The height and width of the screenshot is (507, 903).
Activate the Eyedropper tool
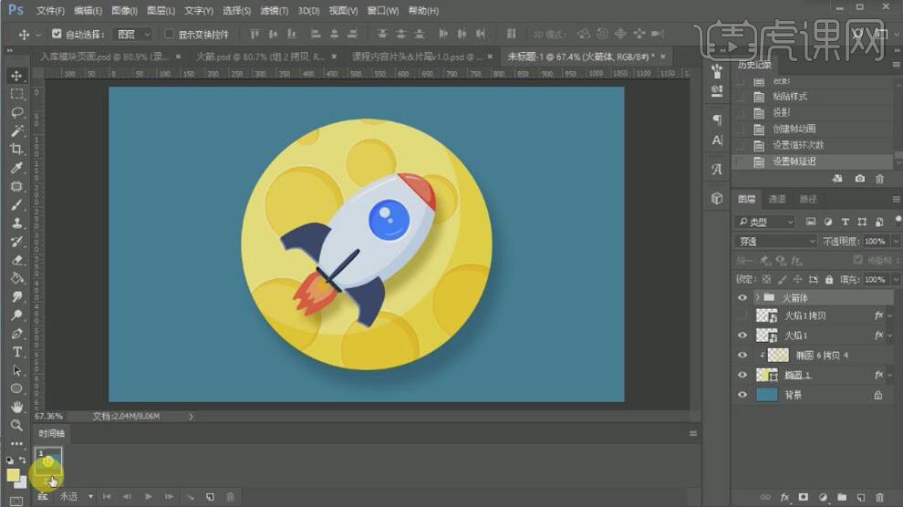tap(16, 168)
